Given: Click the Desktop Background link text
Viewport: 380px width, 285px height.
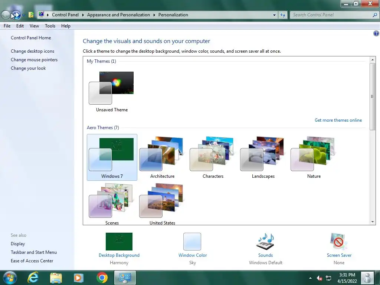Looking at the screenshot, I should pyautogui.click(x=119, y=255).
